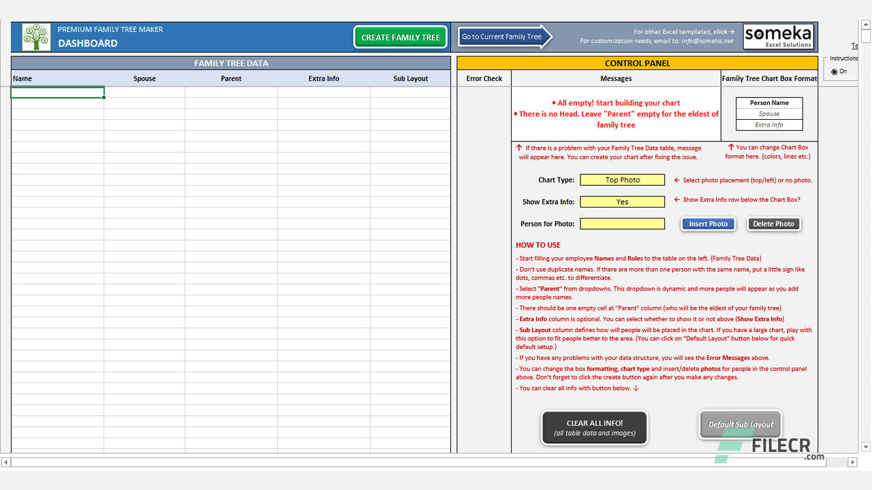
Task: Click the Default Sub Layout button
Action: point(741,425)
